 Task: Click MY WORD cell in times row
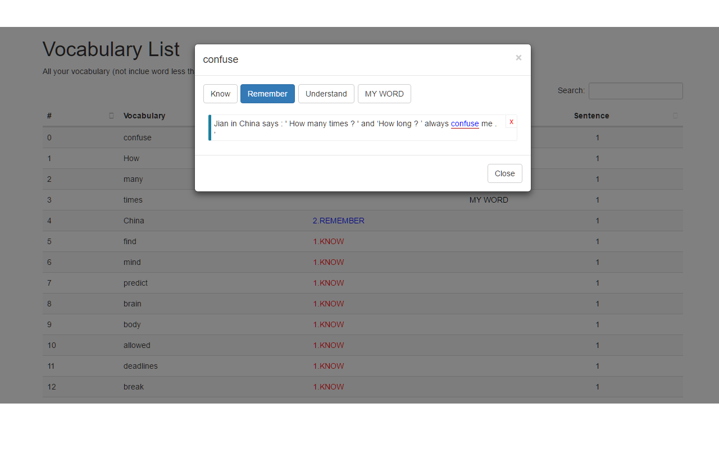tap(489, 200)
